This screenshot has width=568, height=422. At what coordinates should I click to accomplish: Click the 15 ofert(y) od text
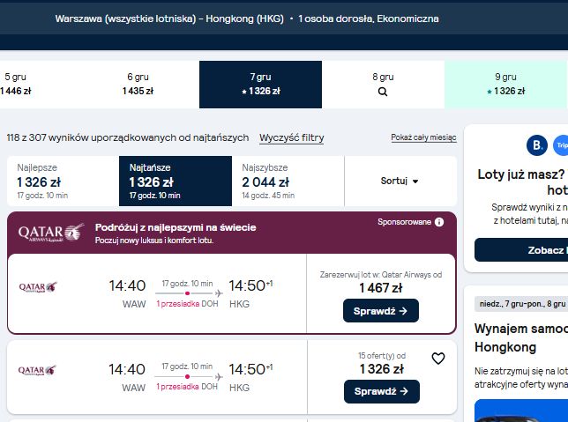pyautogui.click(x=382, y=356)
